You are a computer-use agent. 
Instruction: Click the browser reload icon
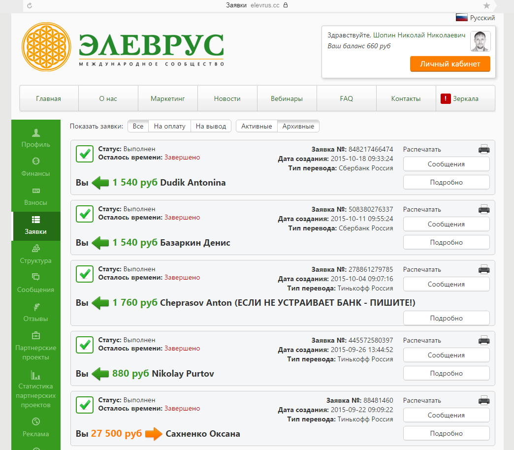click(x=30, y=5)
